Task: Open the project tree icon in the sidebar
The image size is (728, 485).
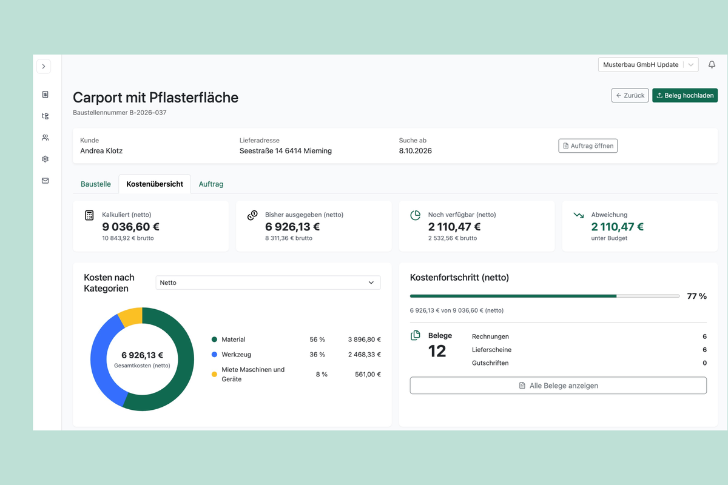Action: tap(45, 116)
